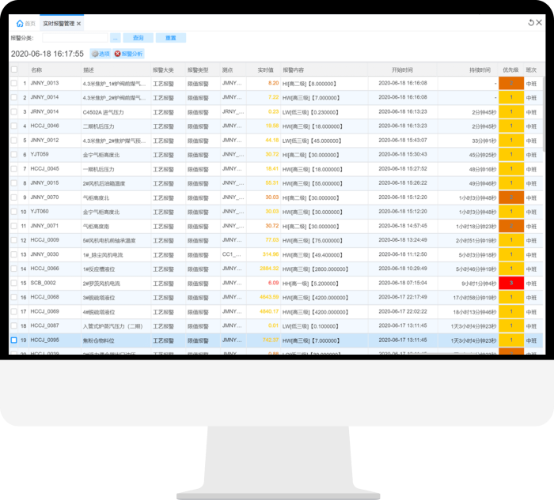The width and height of the screenshot is (554, 500).
Task: Open the 选项 gear options button
Action: [x=100, y=54]
